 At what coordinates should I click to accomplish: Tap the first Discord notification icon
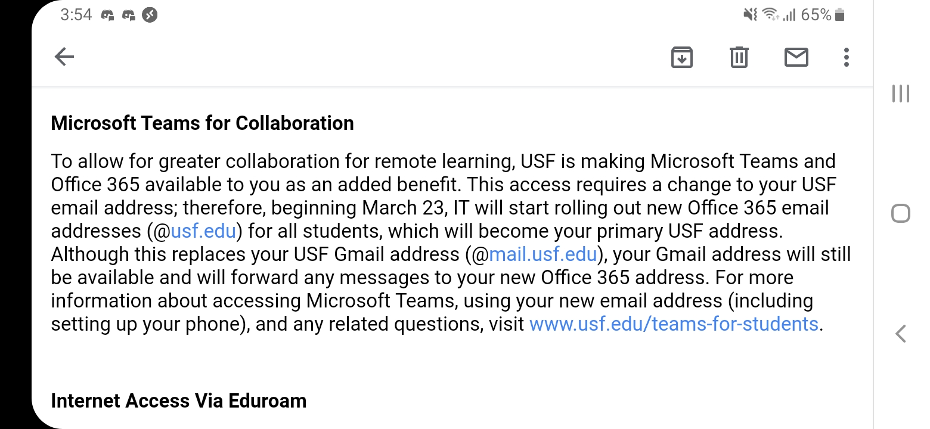[108, 15]
